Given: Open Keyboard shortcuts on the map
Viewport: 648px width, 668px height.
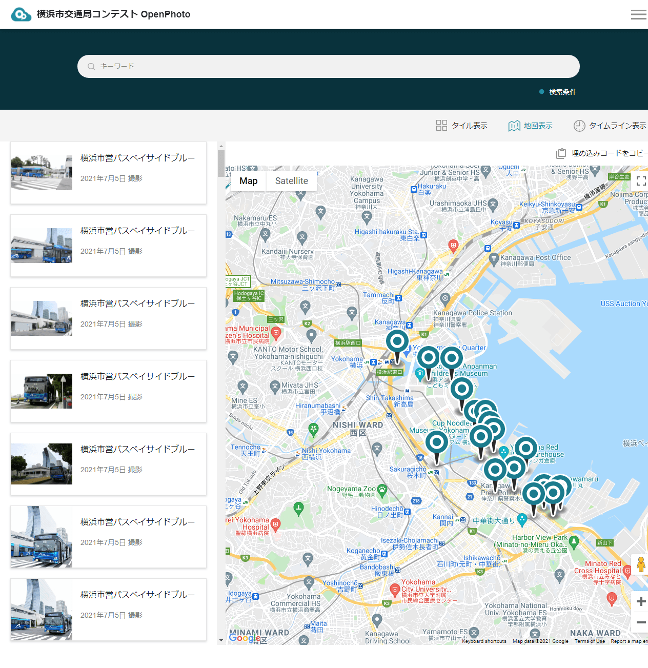Looking at the screenshot, I should click(x=483, y=641).
